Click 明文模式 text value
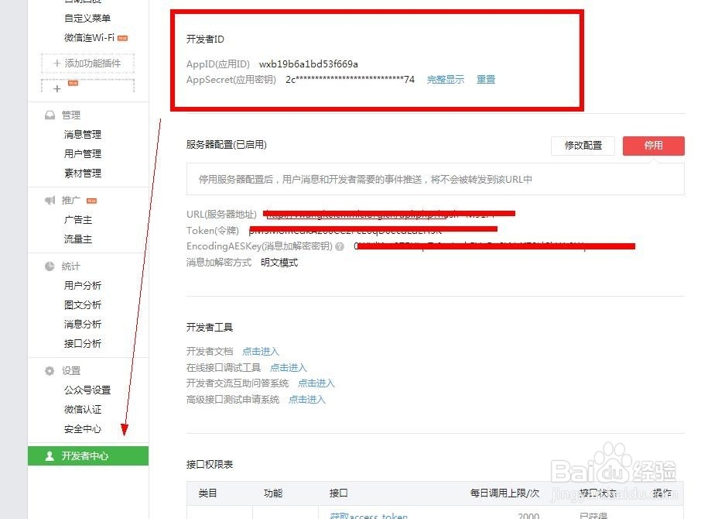 [x=279, y=263]
